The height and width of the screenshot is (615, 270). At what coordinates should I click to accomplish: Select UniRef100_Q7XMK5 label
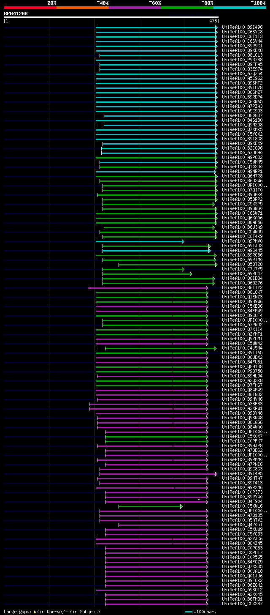(243, 129)
